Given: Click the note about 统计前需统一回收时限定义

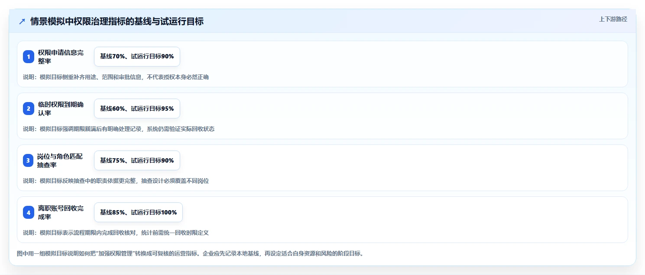Looking at the screenshot, I should pyautogui.click(x=116, y=233).
